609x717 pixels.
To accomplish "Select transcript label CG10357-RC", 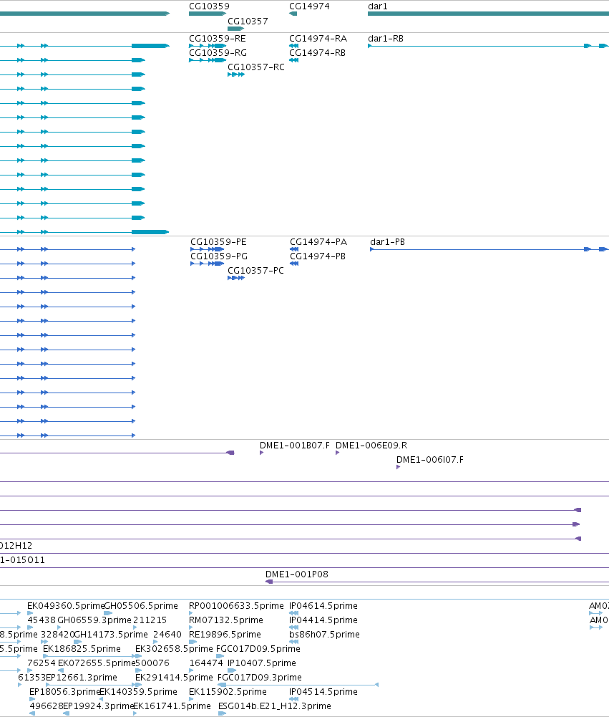I will point(256,67).
